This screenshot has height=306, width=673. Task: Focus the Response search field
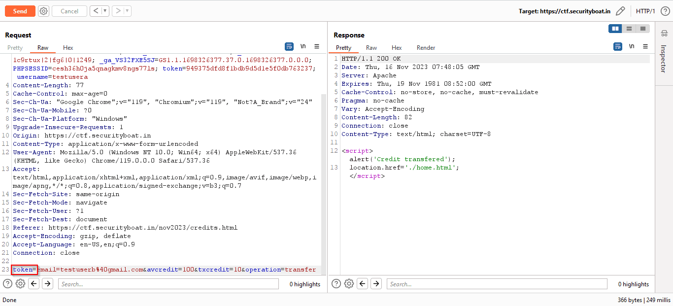tap(497, 284)
